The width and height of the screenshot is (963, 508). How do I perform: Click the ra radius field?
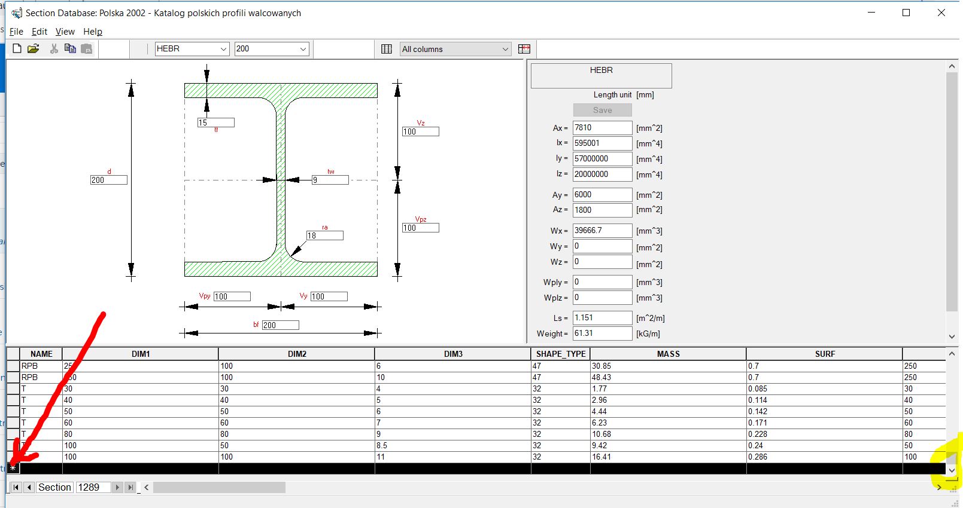tap(324, 235)
